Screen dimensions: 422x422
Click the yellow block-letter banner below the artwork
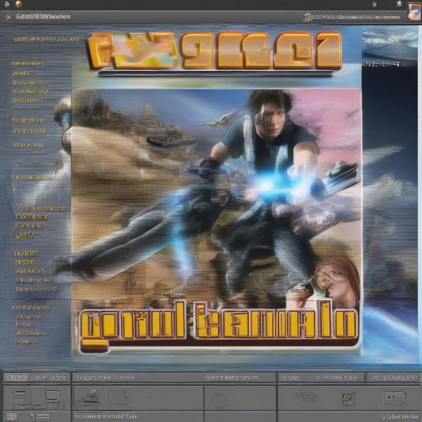(219, 325)
